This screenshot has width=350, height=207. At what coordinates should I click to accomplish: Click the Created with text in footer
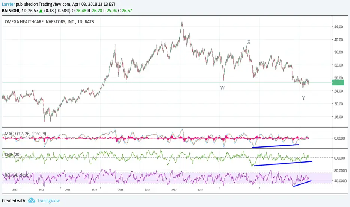[14, 201]
